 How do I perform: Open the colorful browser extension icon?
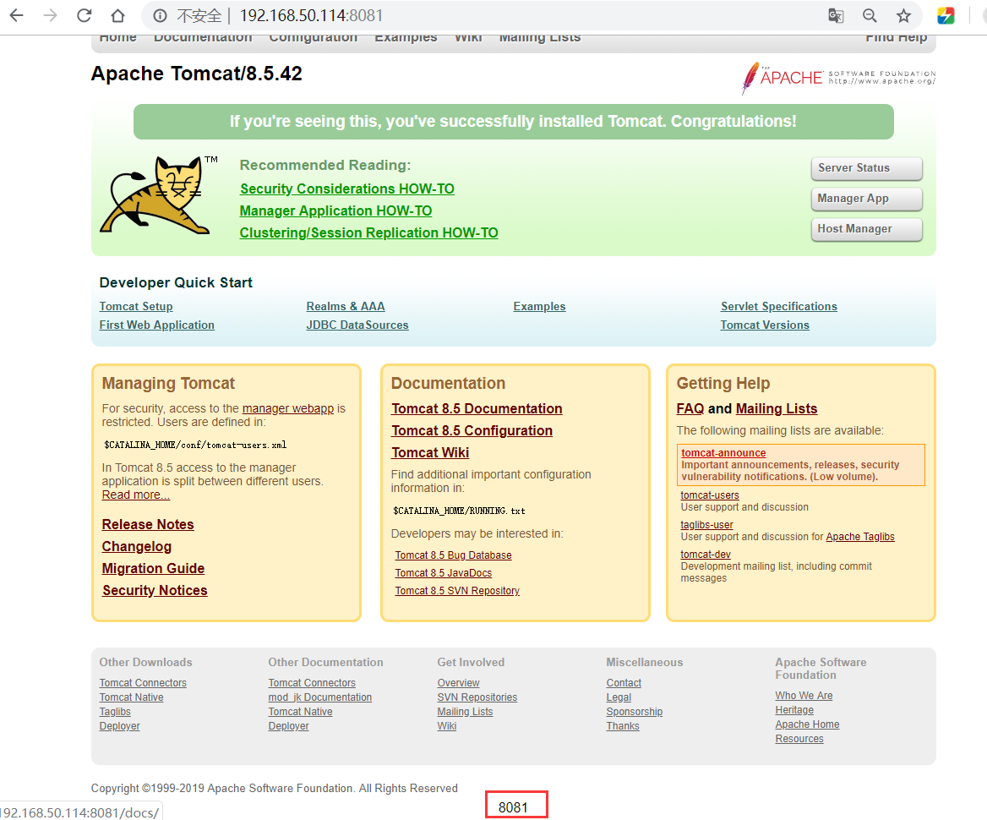coord(946,15)
